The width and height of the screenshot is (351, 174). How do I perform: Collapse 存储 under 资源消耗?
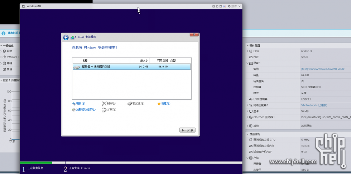point(247,158)
